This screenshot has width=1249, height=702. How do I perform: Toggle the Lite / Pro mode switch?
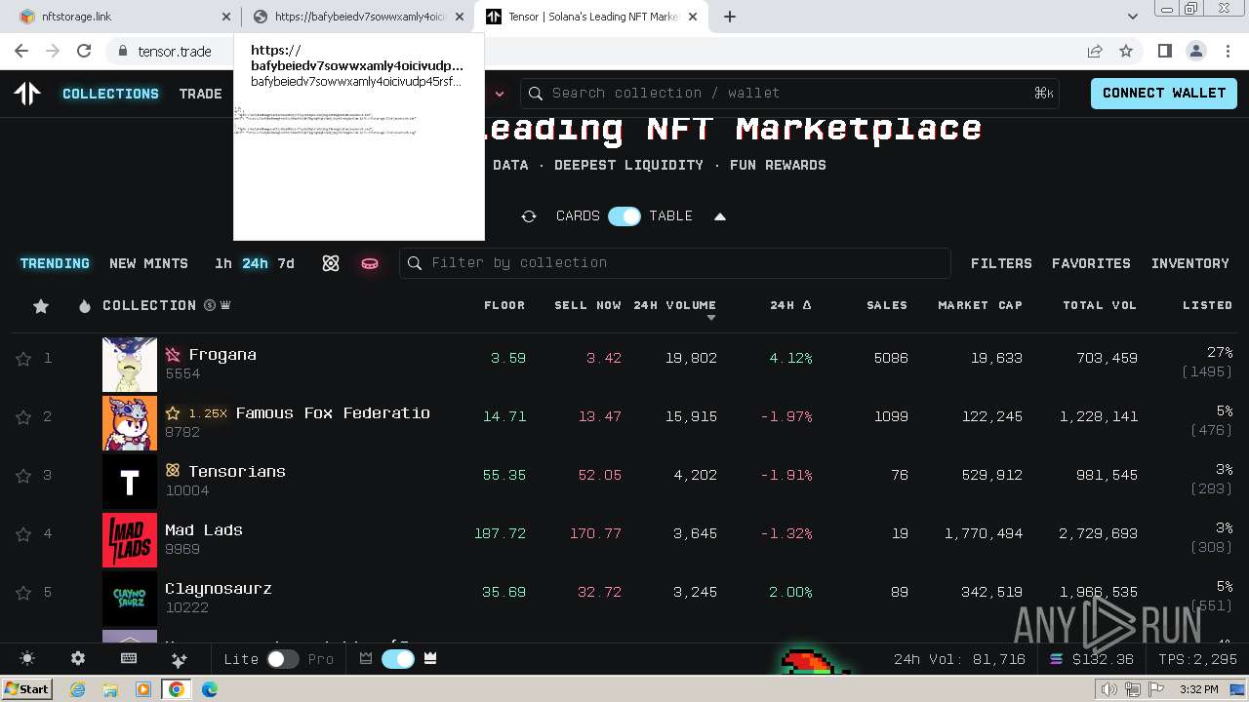coord(283,659)
